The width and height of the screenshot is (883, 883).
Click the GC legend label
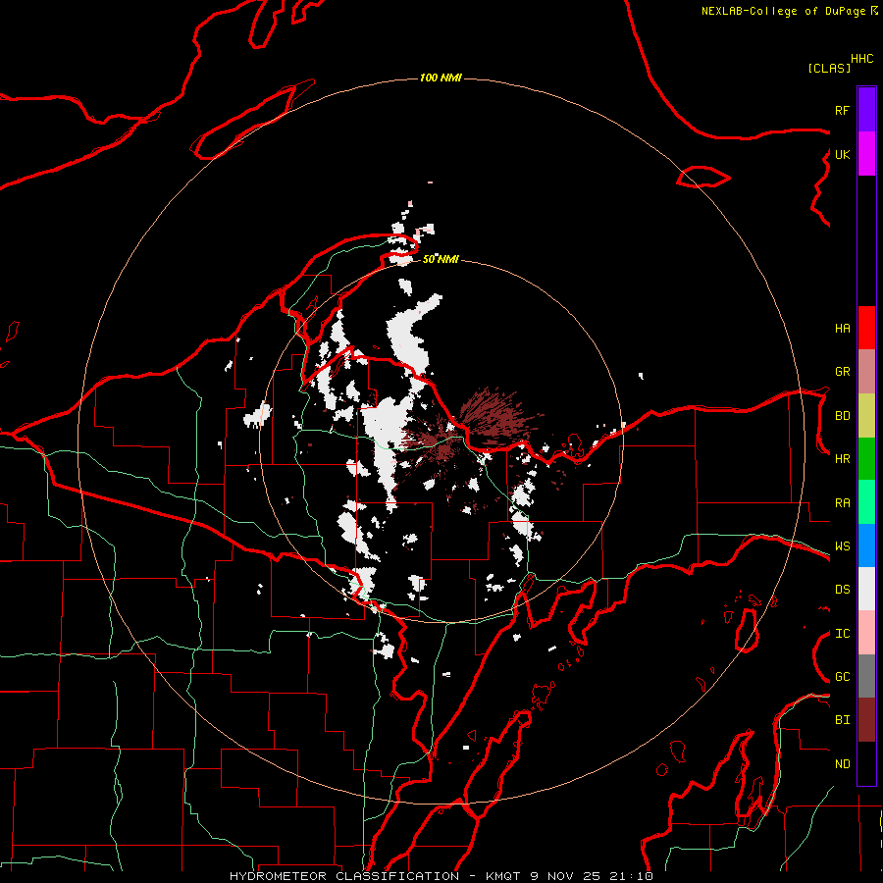(x=842, y=677)
